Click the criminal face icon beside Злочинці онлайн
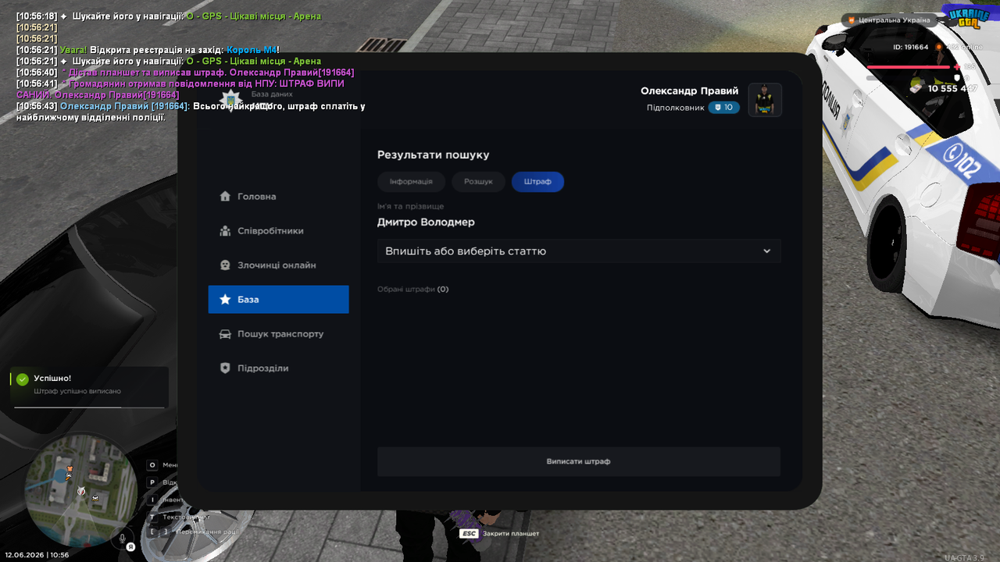The width and height of the screenshot is (1000, 562). point(225,265)
